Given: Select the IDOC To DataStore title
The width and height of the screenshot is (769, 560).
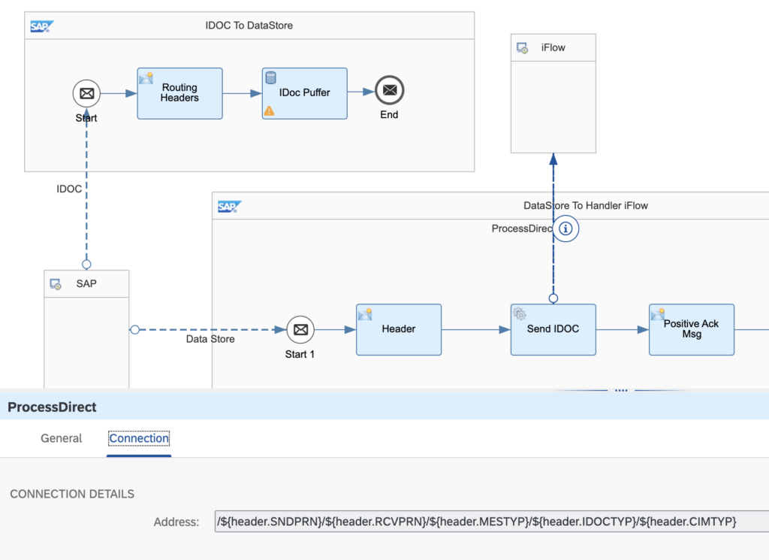Looking at the screenshot, I should click(x=249, y=26).
